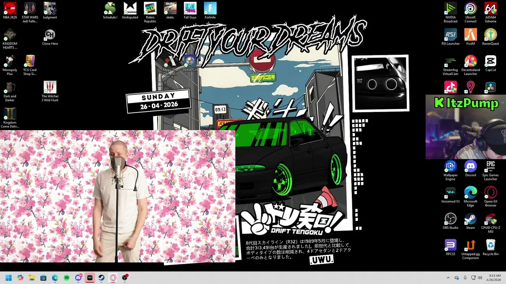This screenshot has height=284, width=506.
Task: Open CPUID CPU-Z MSI shortcut
Action: tap(491, 223)
